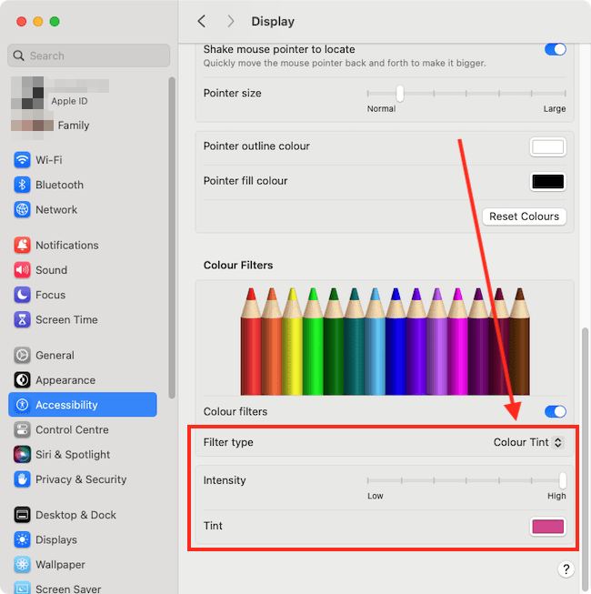Image resolution: width=591 pixels, height=594 pixels.
Task: Open the Sound settings icon
Action: tap(23, 270)
